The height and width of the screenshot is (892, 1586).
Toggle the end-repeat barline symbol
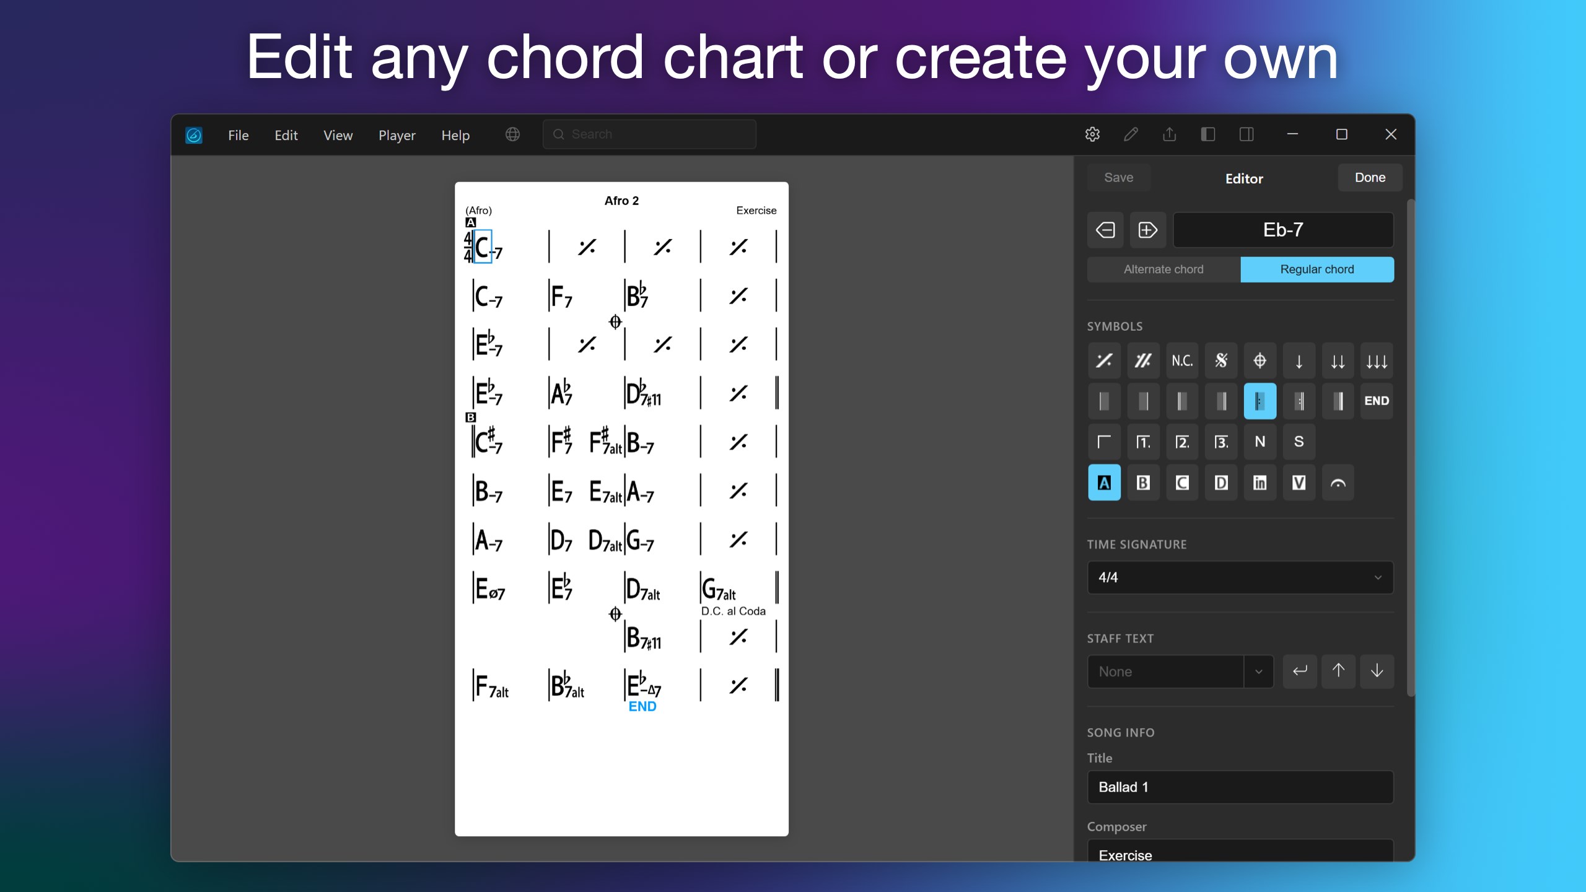pos(1299,401)
